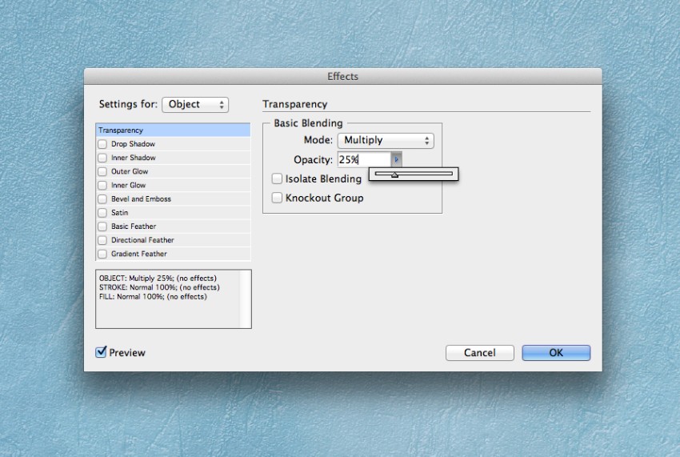The image size is (680, 457).
Task: Open the Settings for Object dropdown
Action: click(x=195, y=105)
